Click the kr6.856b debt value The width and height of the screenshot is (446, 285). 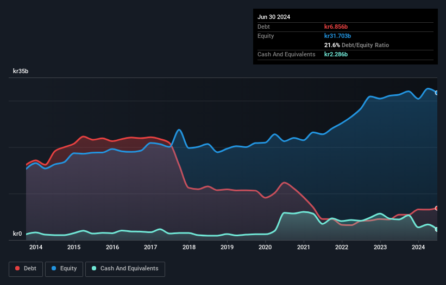[x=336, y=27]
